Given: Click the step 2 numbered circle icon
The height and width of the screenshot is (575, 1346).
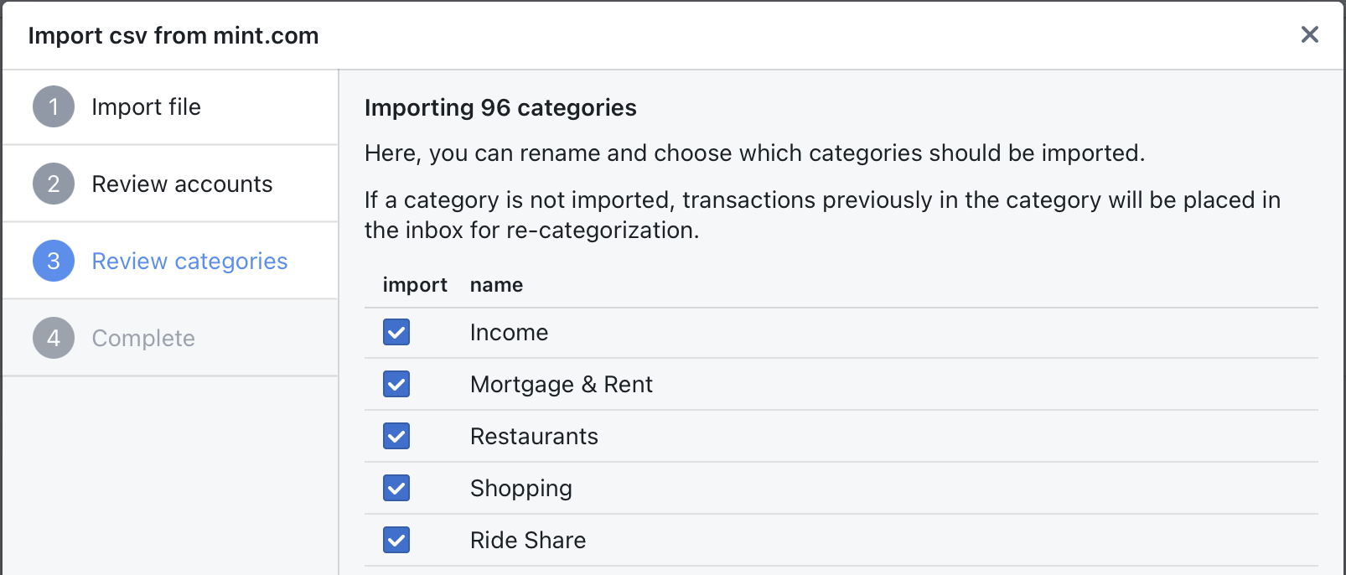Looking at the screenshot, I should click(x=52, y=184).
